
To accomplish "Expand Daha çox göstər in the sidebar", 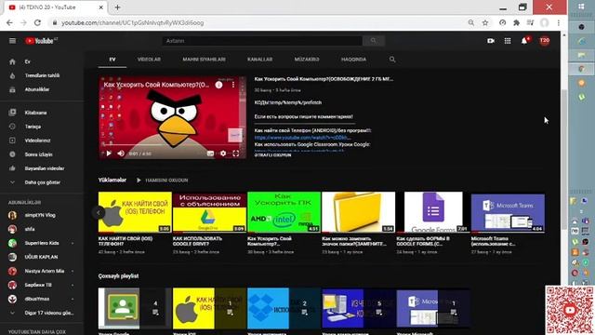I will pos(42,182).
